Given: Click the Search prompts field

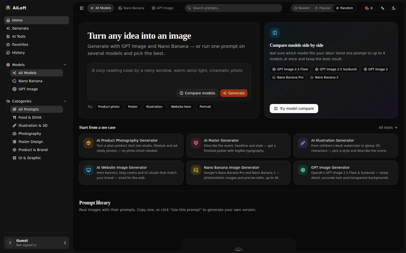Looking at the screenshot, I should (x=233, y=8).
